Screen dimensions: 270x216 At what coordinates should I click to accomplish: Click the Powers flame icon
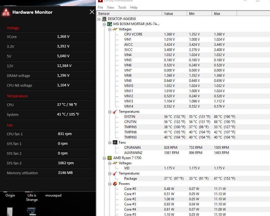[115, 184]
